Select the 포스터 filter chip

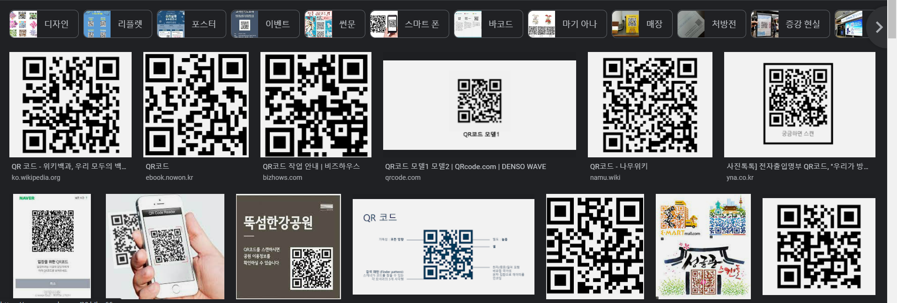point(192,24)
